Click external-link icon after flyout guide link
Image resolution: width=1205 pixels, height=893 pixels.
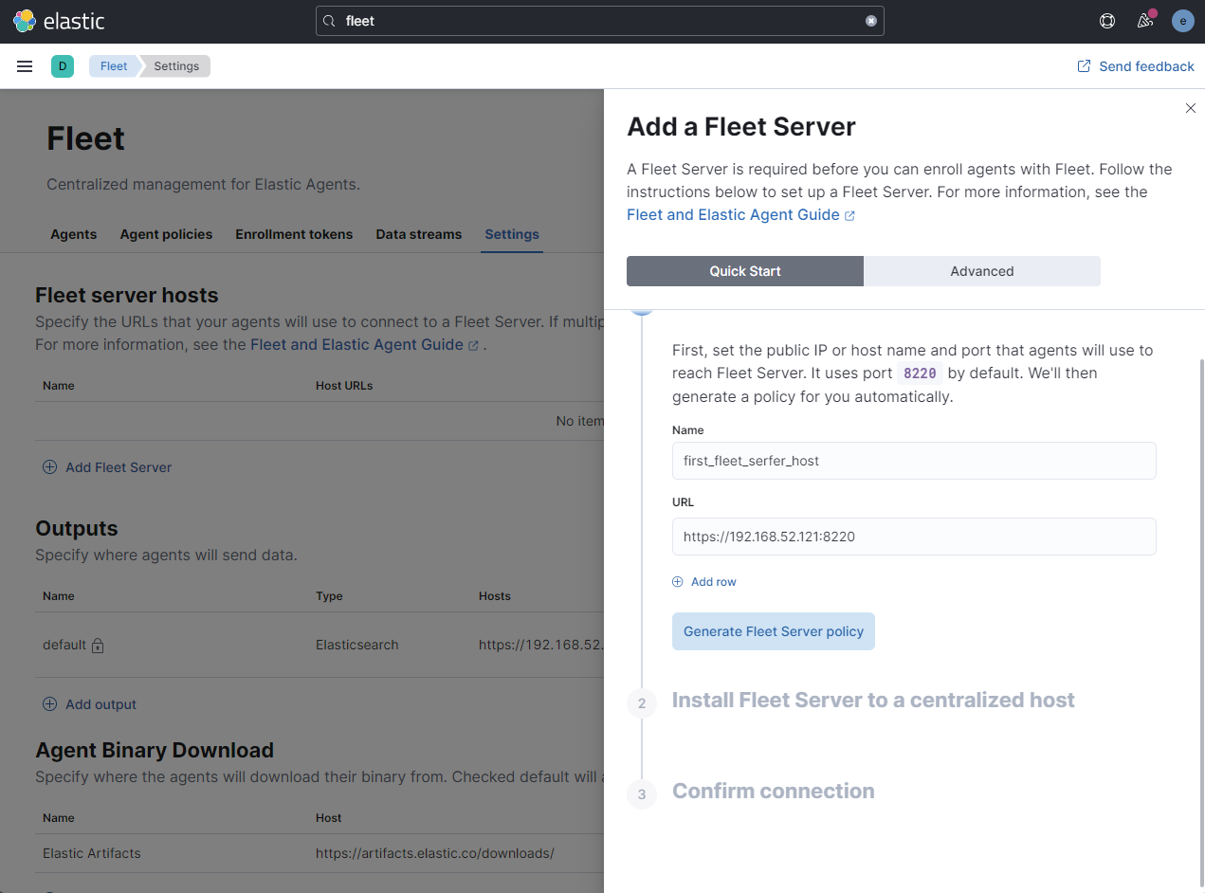click(849, 215)
